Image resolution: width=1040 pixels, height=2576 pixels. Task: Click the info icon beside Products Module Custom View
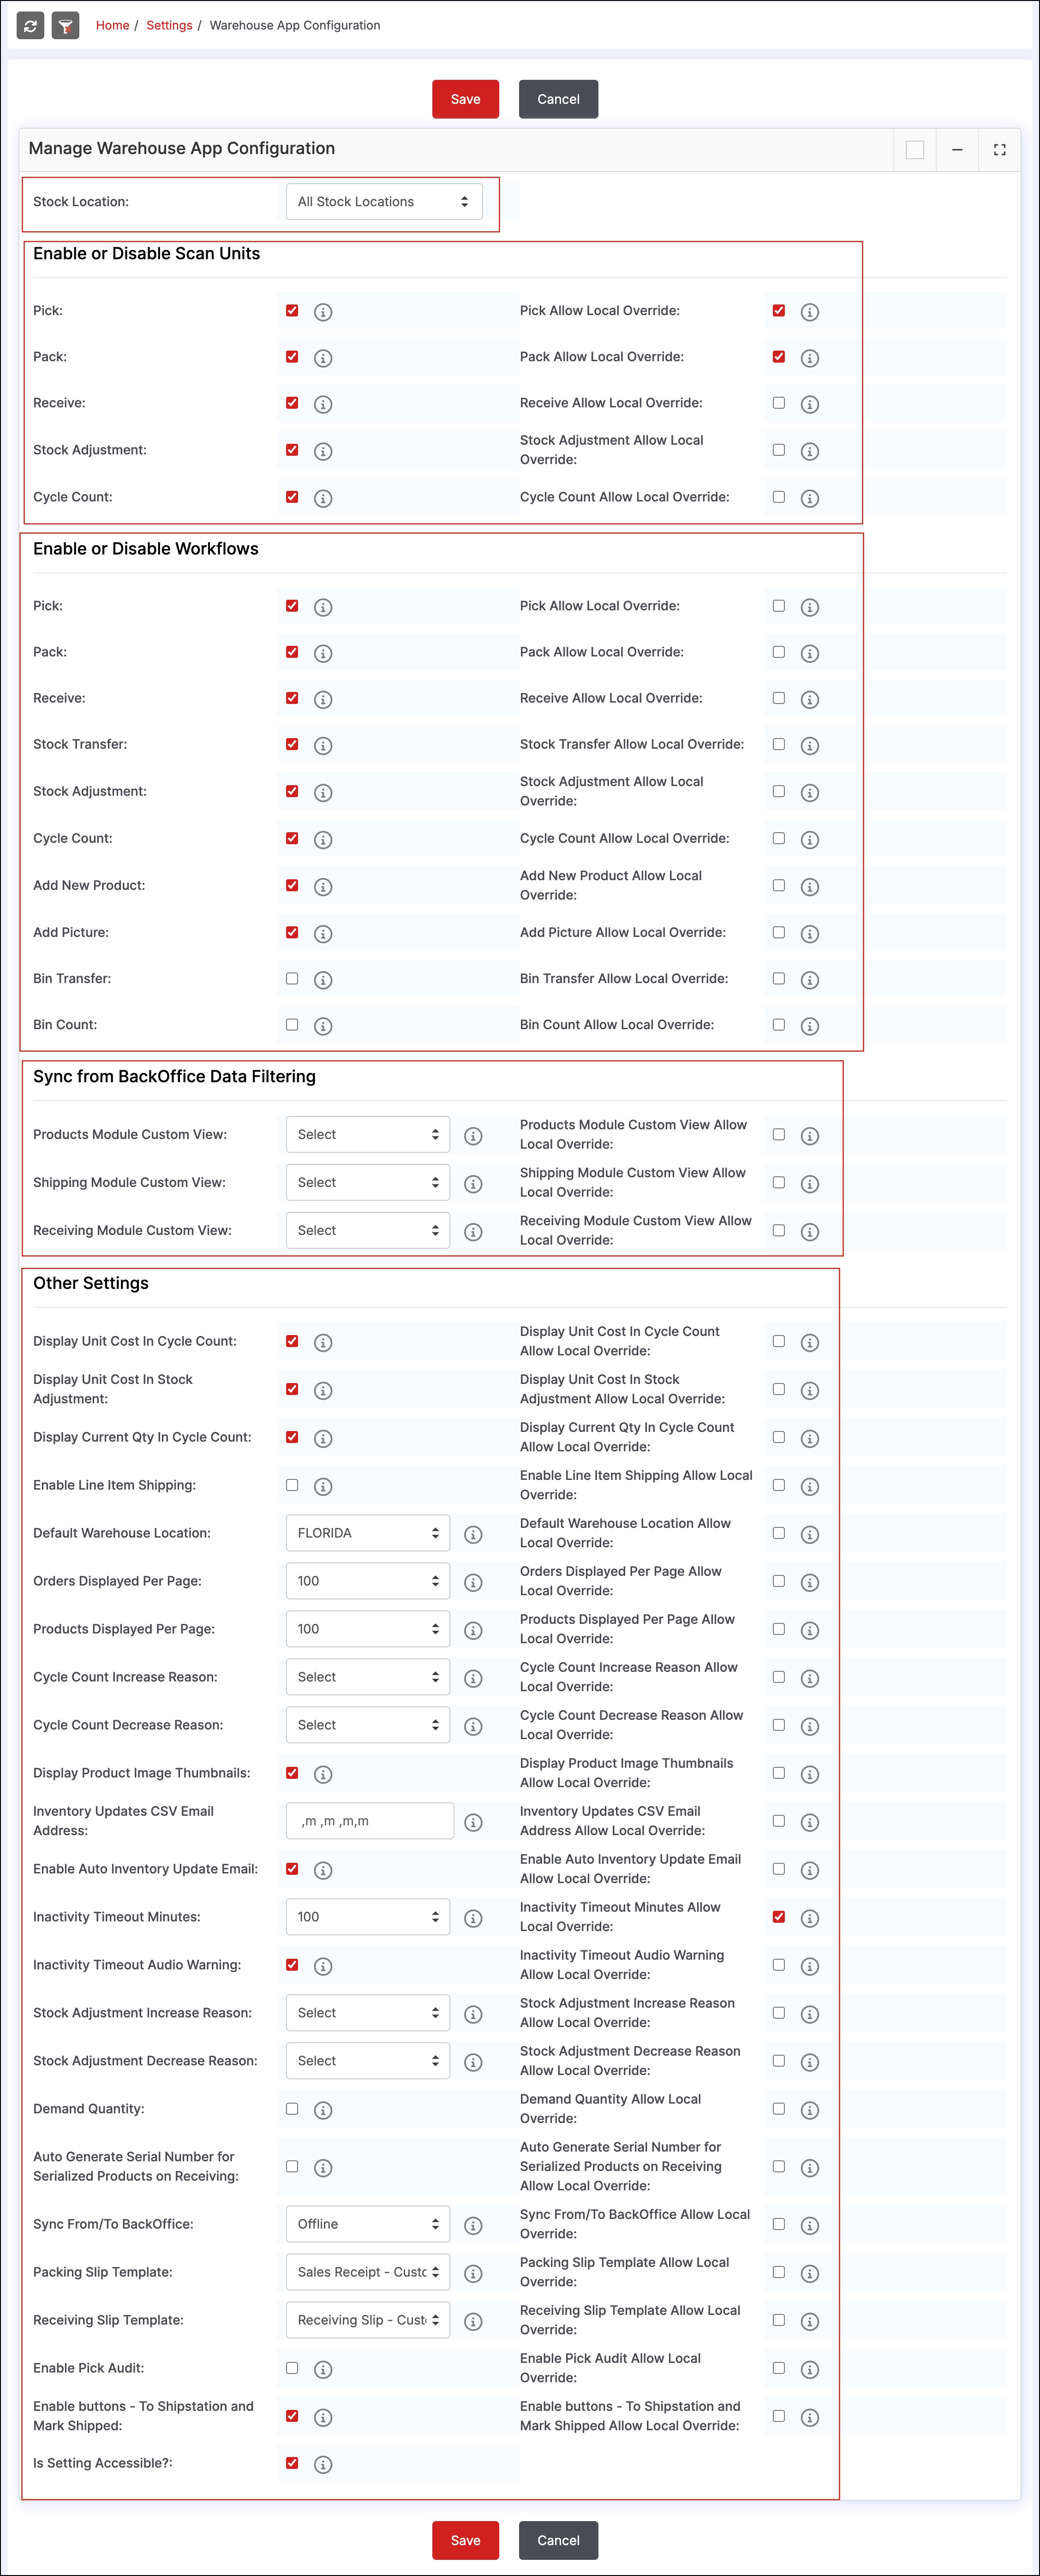pyautogui.click(x=474, y=1136)
